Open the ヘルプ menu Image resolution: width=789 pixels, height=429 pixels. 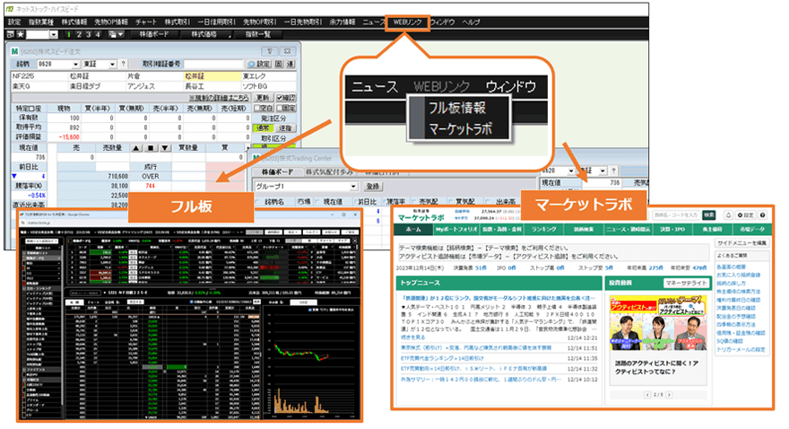tap(471, 22)
